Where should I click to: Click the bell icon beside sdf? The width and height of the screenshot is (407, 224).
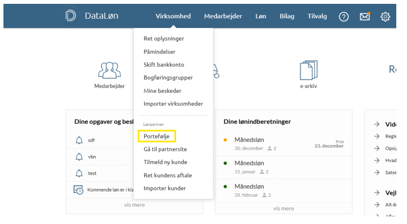79,140
